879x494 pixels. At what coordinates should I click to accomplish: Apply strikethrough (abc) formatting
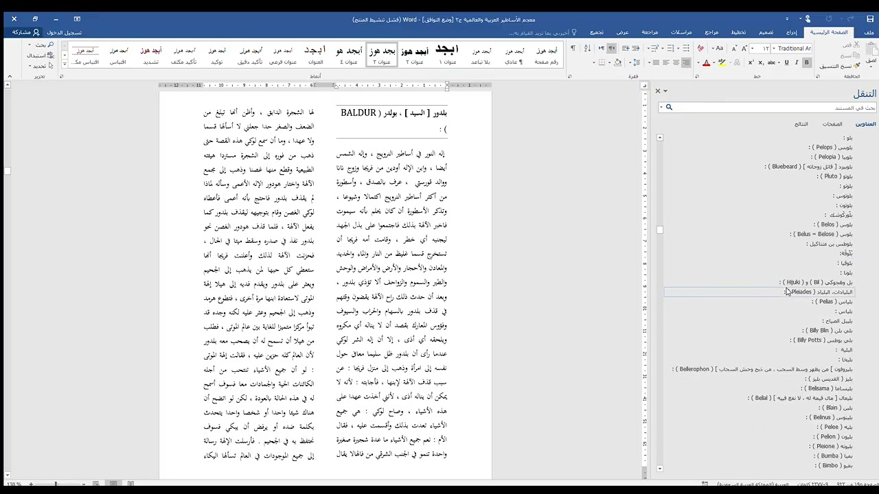771,62
